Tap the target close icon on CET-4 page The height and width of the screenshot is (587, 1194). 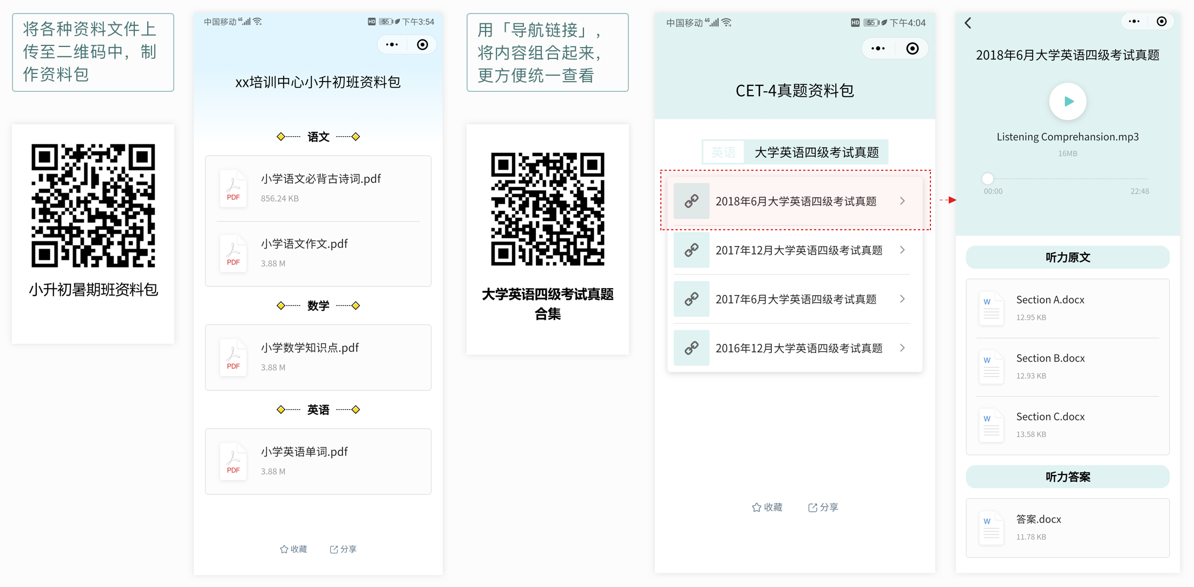(x=912, y=49)
